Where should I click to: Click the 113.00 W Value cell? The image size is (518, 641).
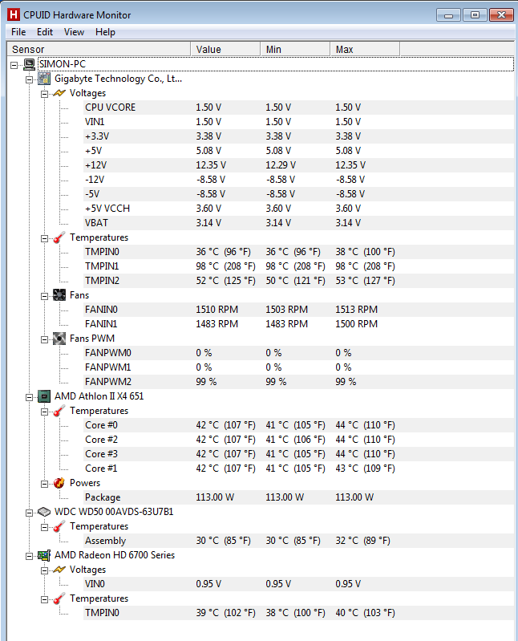[x=215, y=497]
